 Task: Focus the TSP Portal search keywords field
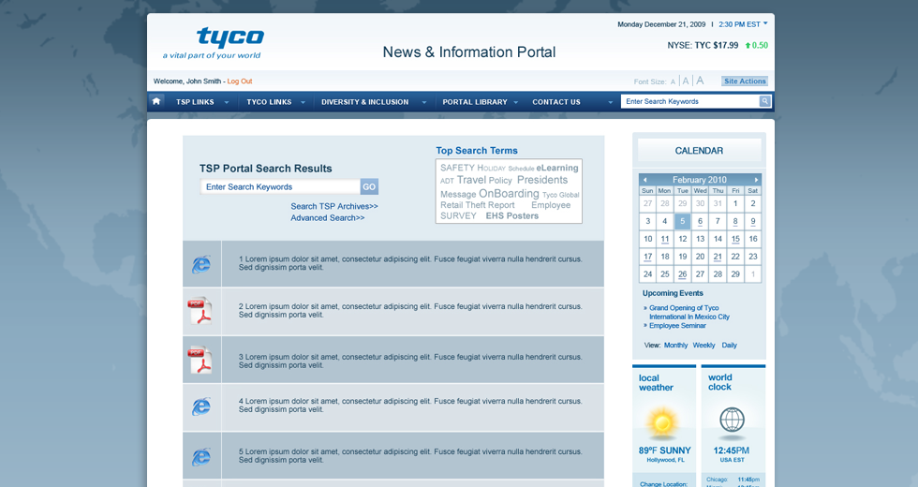(280, 186)
